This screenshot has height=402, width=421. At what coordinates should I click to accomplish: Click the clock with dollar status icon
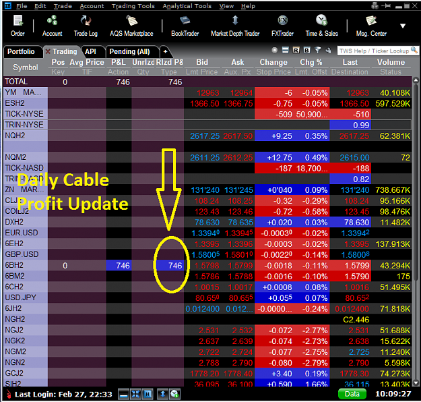coord(174,395)
